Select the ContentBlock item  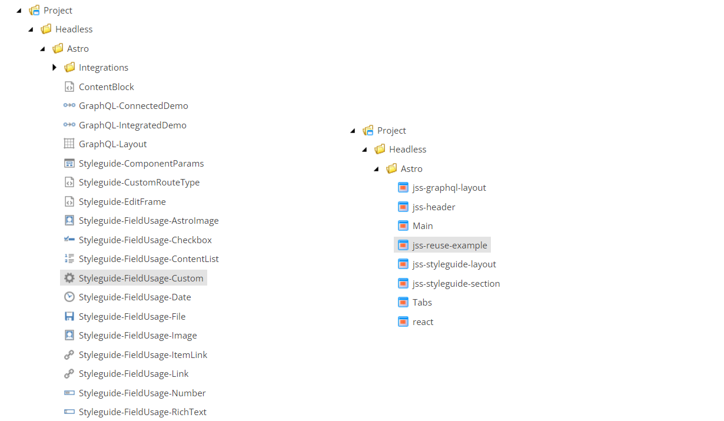[107, 87]
